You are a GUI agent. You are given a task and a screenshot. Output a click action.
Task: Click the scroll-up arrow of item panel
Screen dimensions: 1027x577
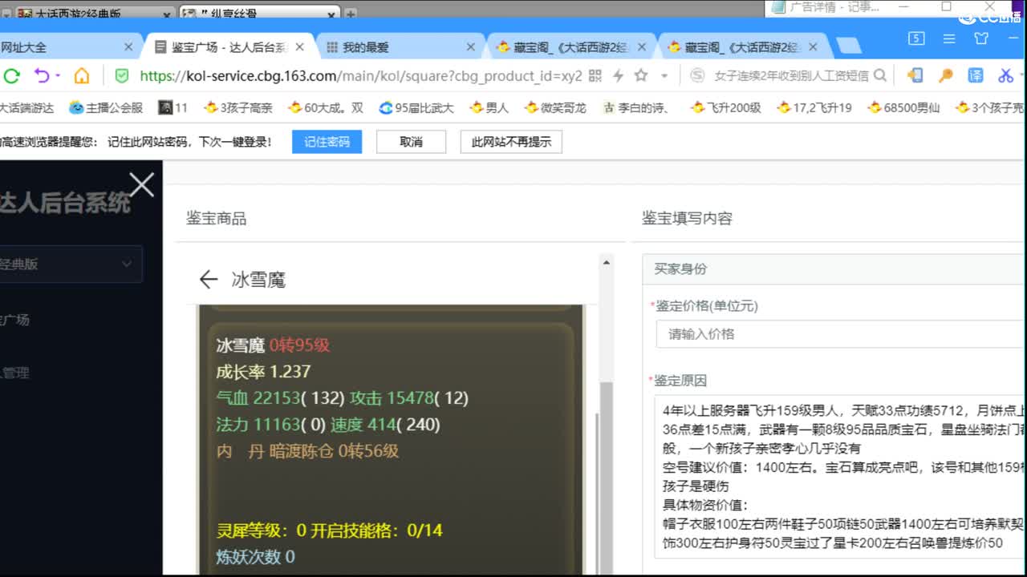click(x=606, y=263)
